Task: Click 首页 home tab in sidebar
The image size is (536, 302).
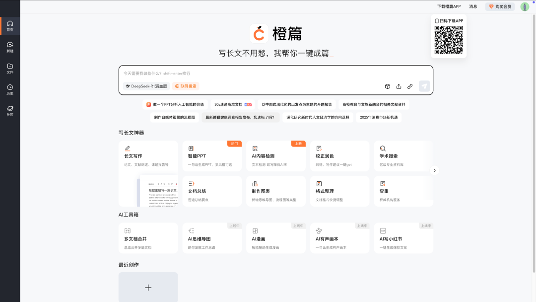Action: tap(10, 26)
